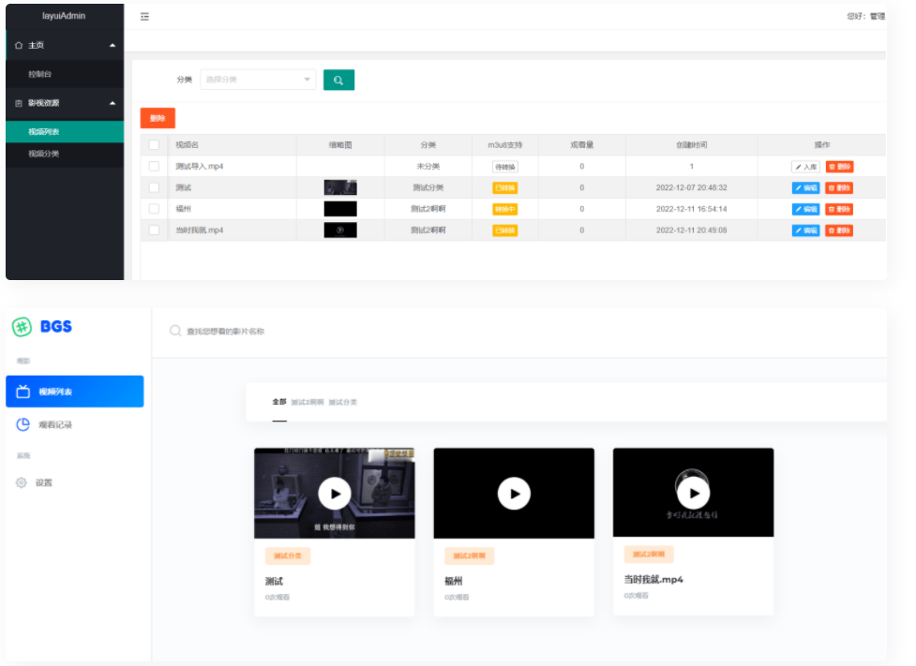
Task: Click the sidebar collapse icon in top header
Action: point(144,17)
